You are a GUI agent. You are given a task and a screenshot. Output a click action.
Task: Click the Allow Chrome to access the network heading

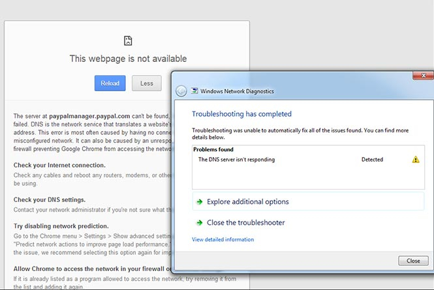[93, 268]
